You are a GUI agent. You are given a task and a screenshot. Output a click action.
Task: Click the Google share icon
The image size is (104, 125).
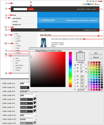click(93, 4)
